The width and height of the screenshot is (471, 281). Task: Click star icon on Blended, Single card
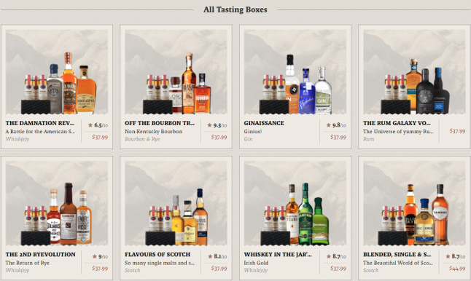pyautogui.click(x=448, y=256)
